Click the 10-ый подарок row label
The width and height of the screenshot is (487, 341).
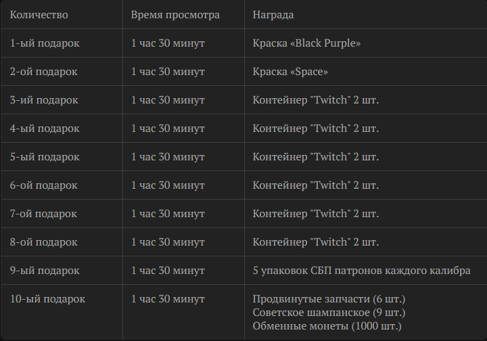click(x=47, y=299)
